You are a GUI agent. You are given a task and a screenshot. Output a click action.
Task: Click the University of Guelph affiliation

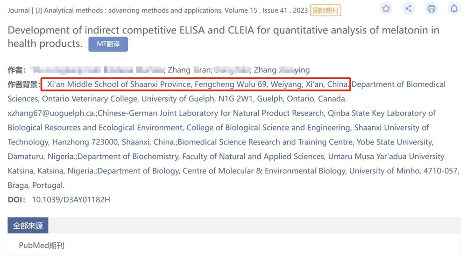pos(177,99)
